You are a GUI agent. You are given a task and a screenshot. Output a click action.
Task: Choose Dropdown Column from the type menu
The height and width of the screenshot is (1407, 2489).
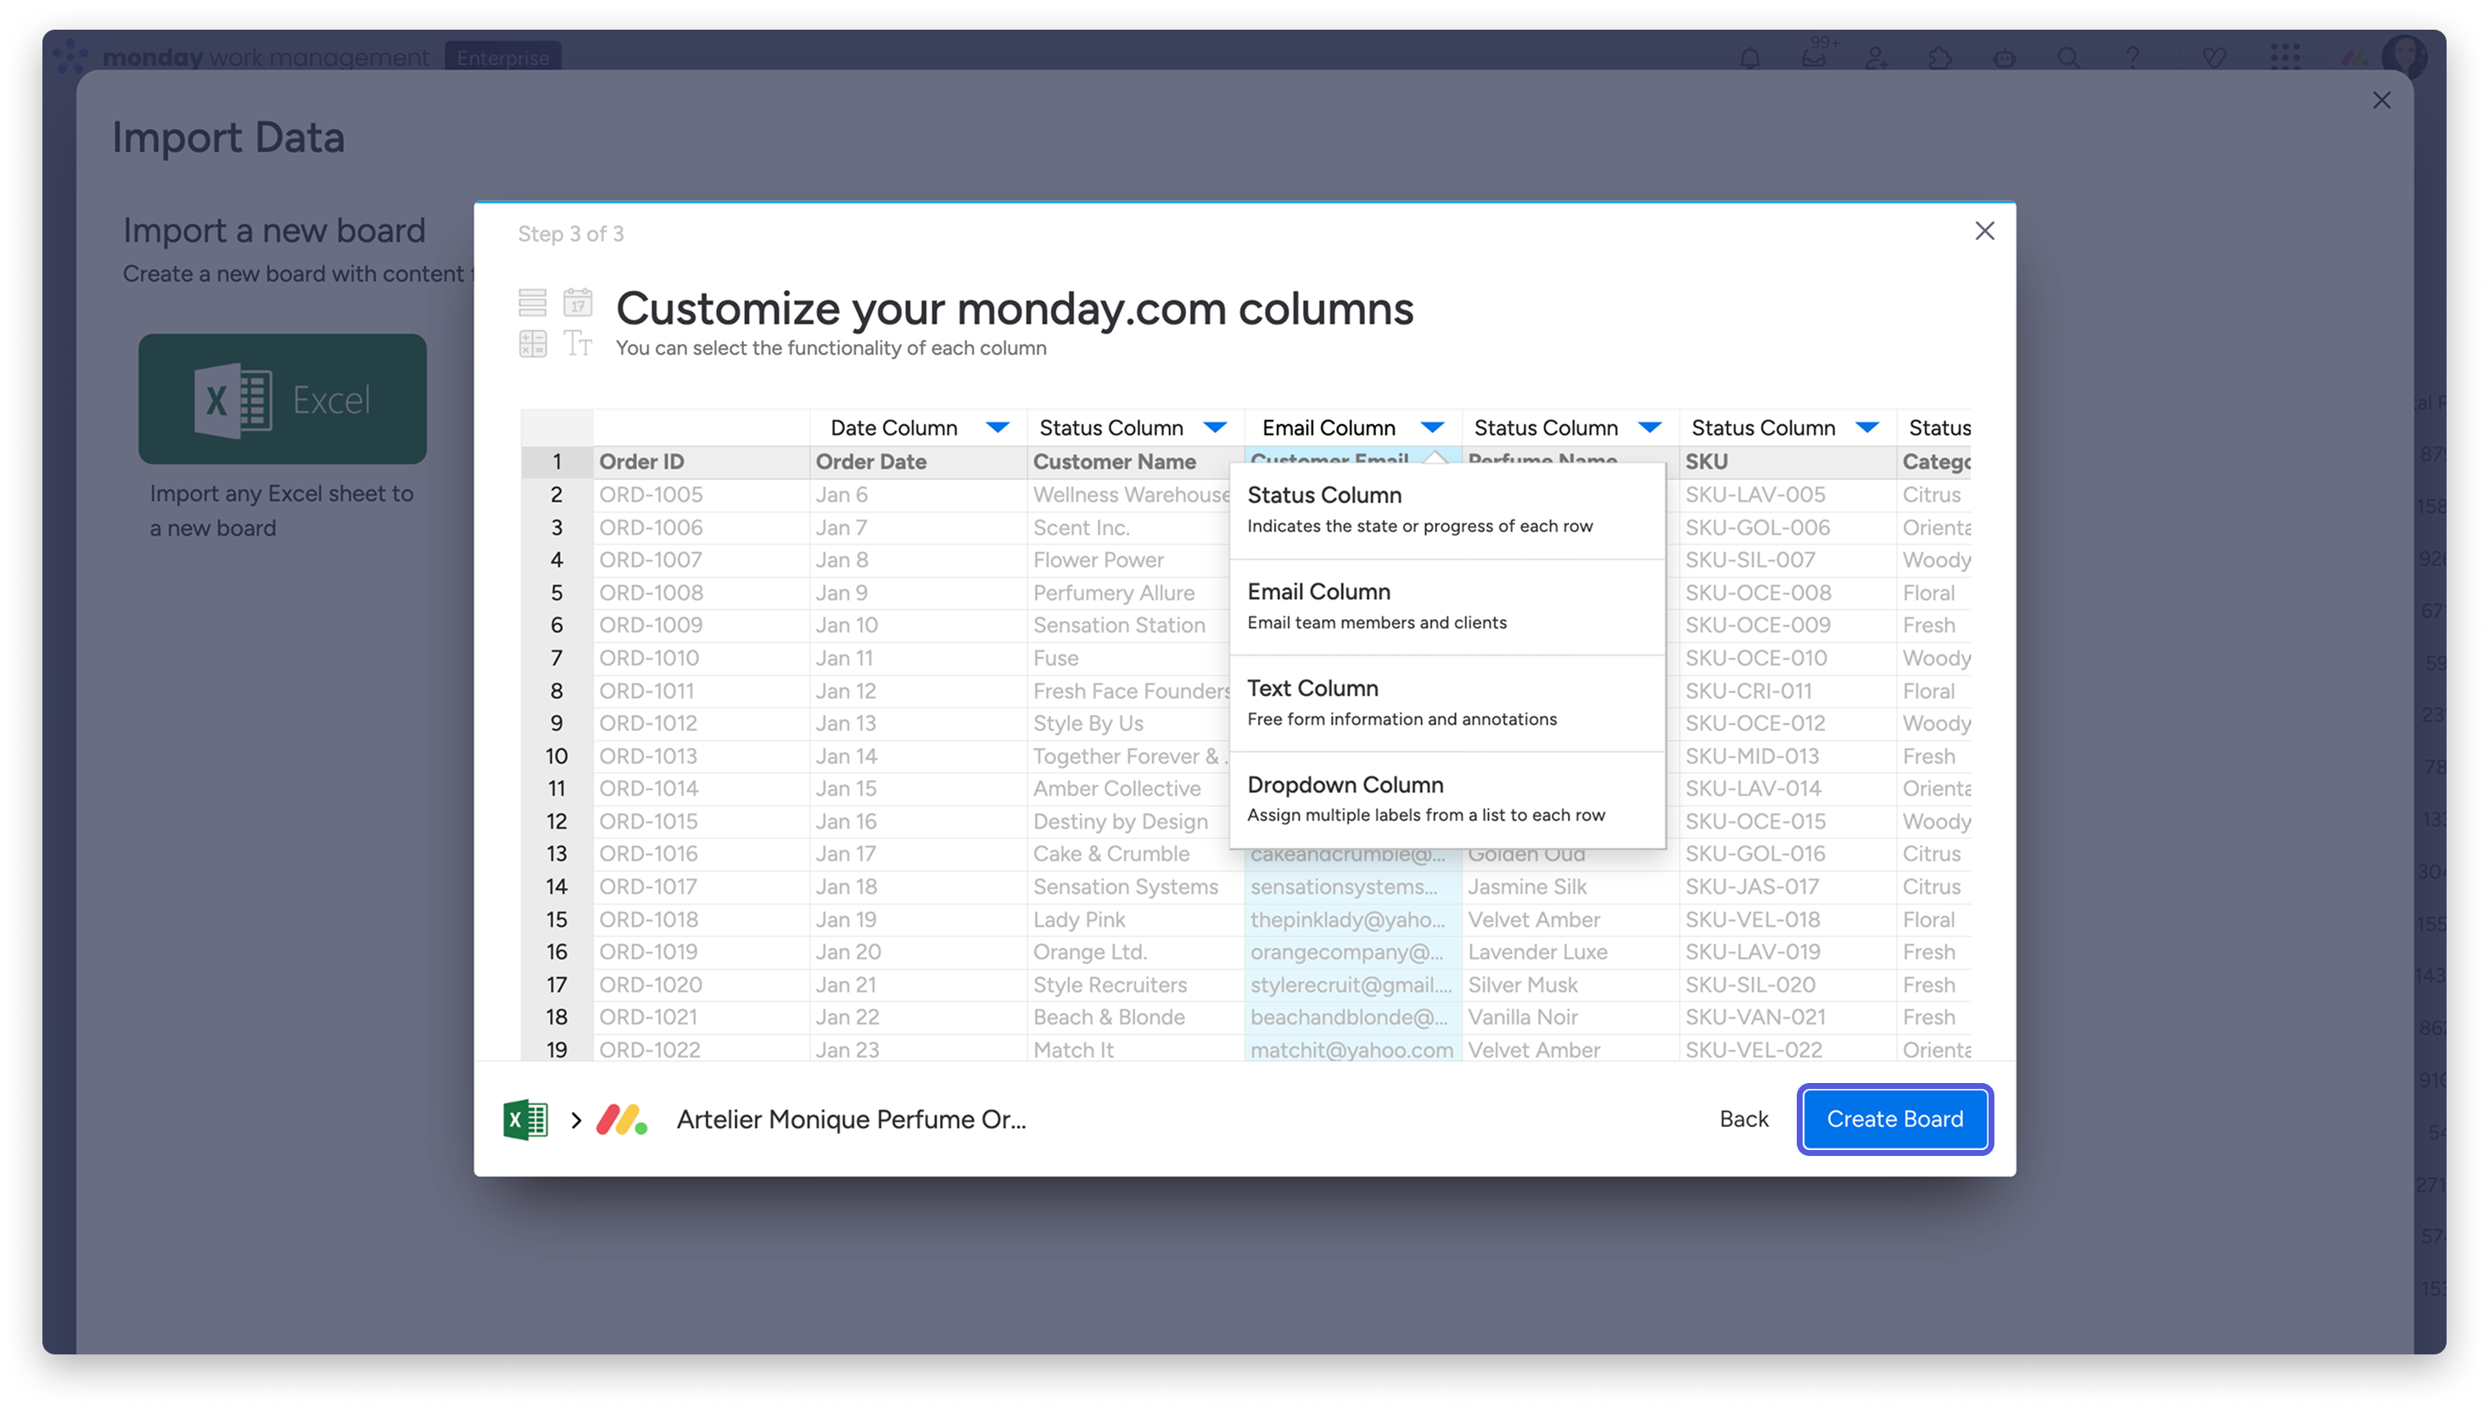coord(1447,799)
